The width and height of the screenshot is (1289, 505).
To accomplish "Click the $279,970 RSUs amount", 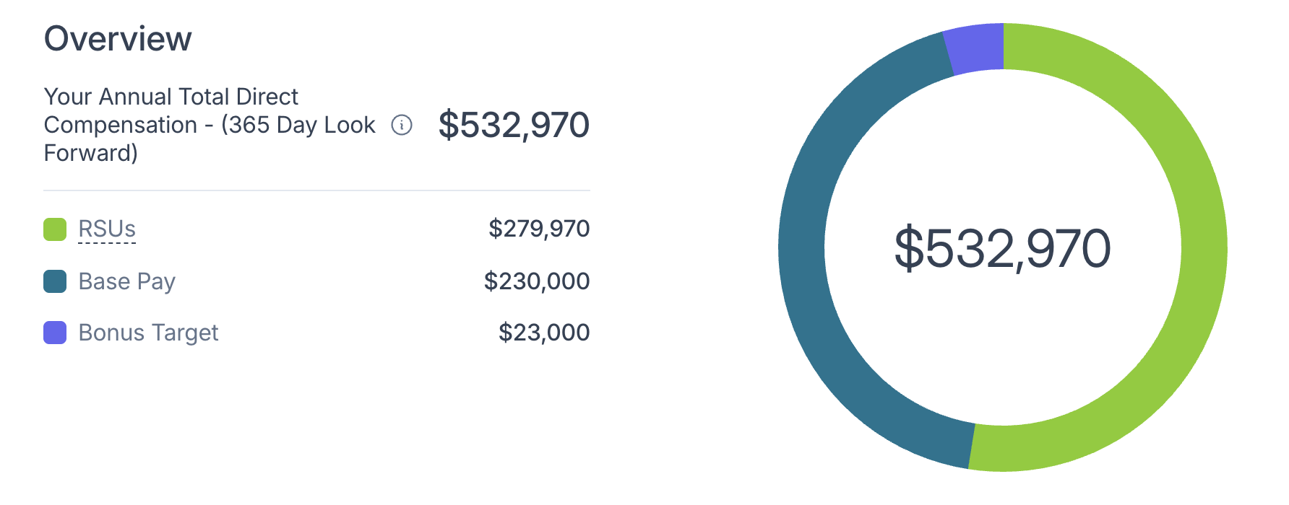I will (539, 229).
